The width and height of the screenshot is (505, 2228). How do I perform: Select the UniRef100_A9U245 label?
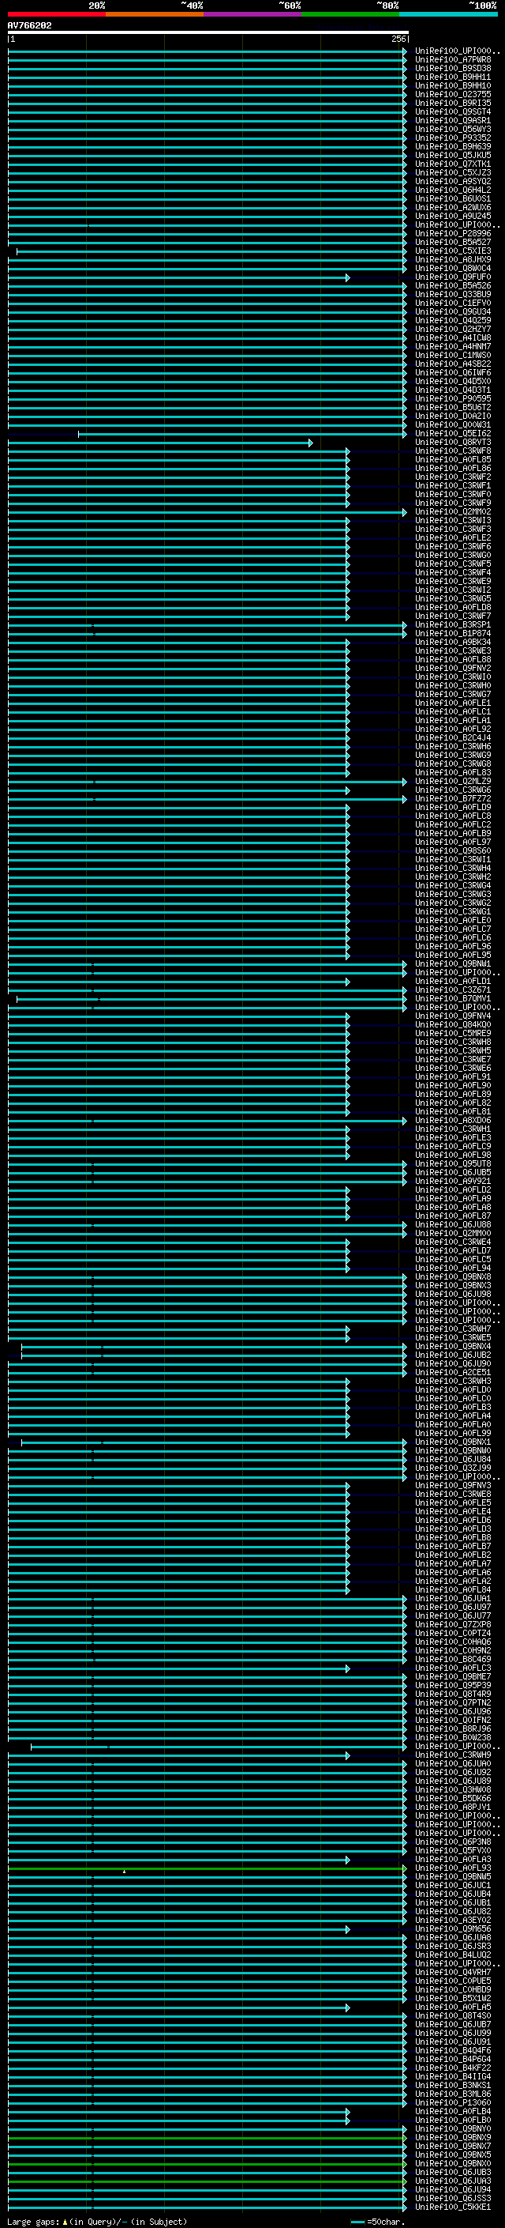tap(452, 217)
